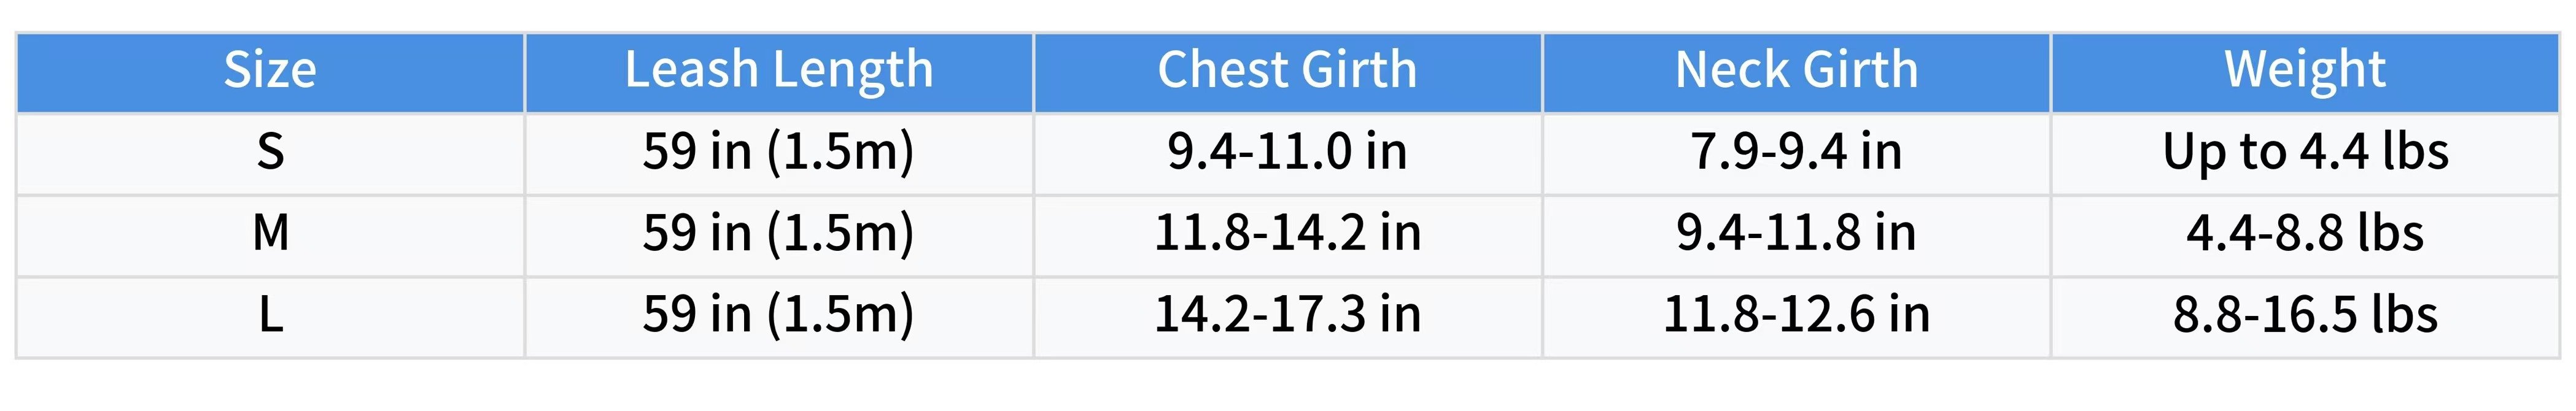This screenshot has height=411, width=2576.
Task: Click leash length cell in L row
Action: pos(779,317)
